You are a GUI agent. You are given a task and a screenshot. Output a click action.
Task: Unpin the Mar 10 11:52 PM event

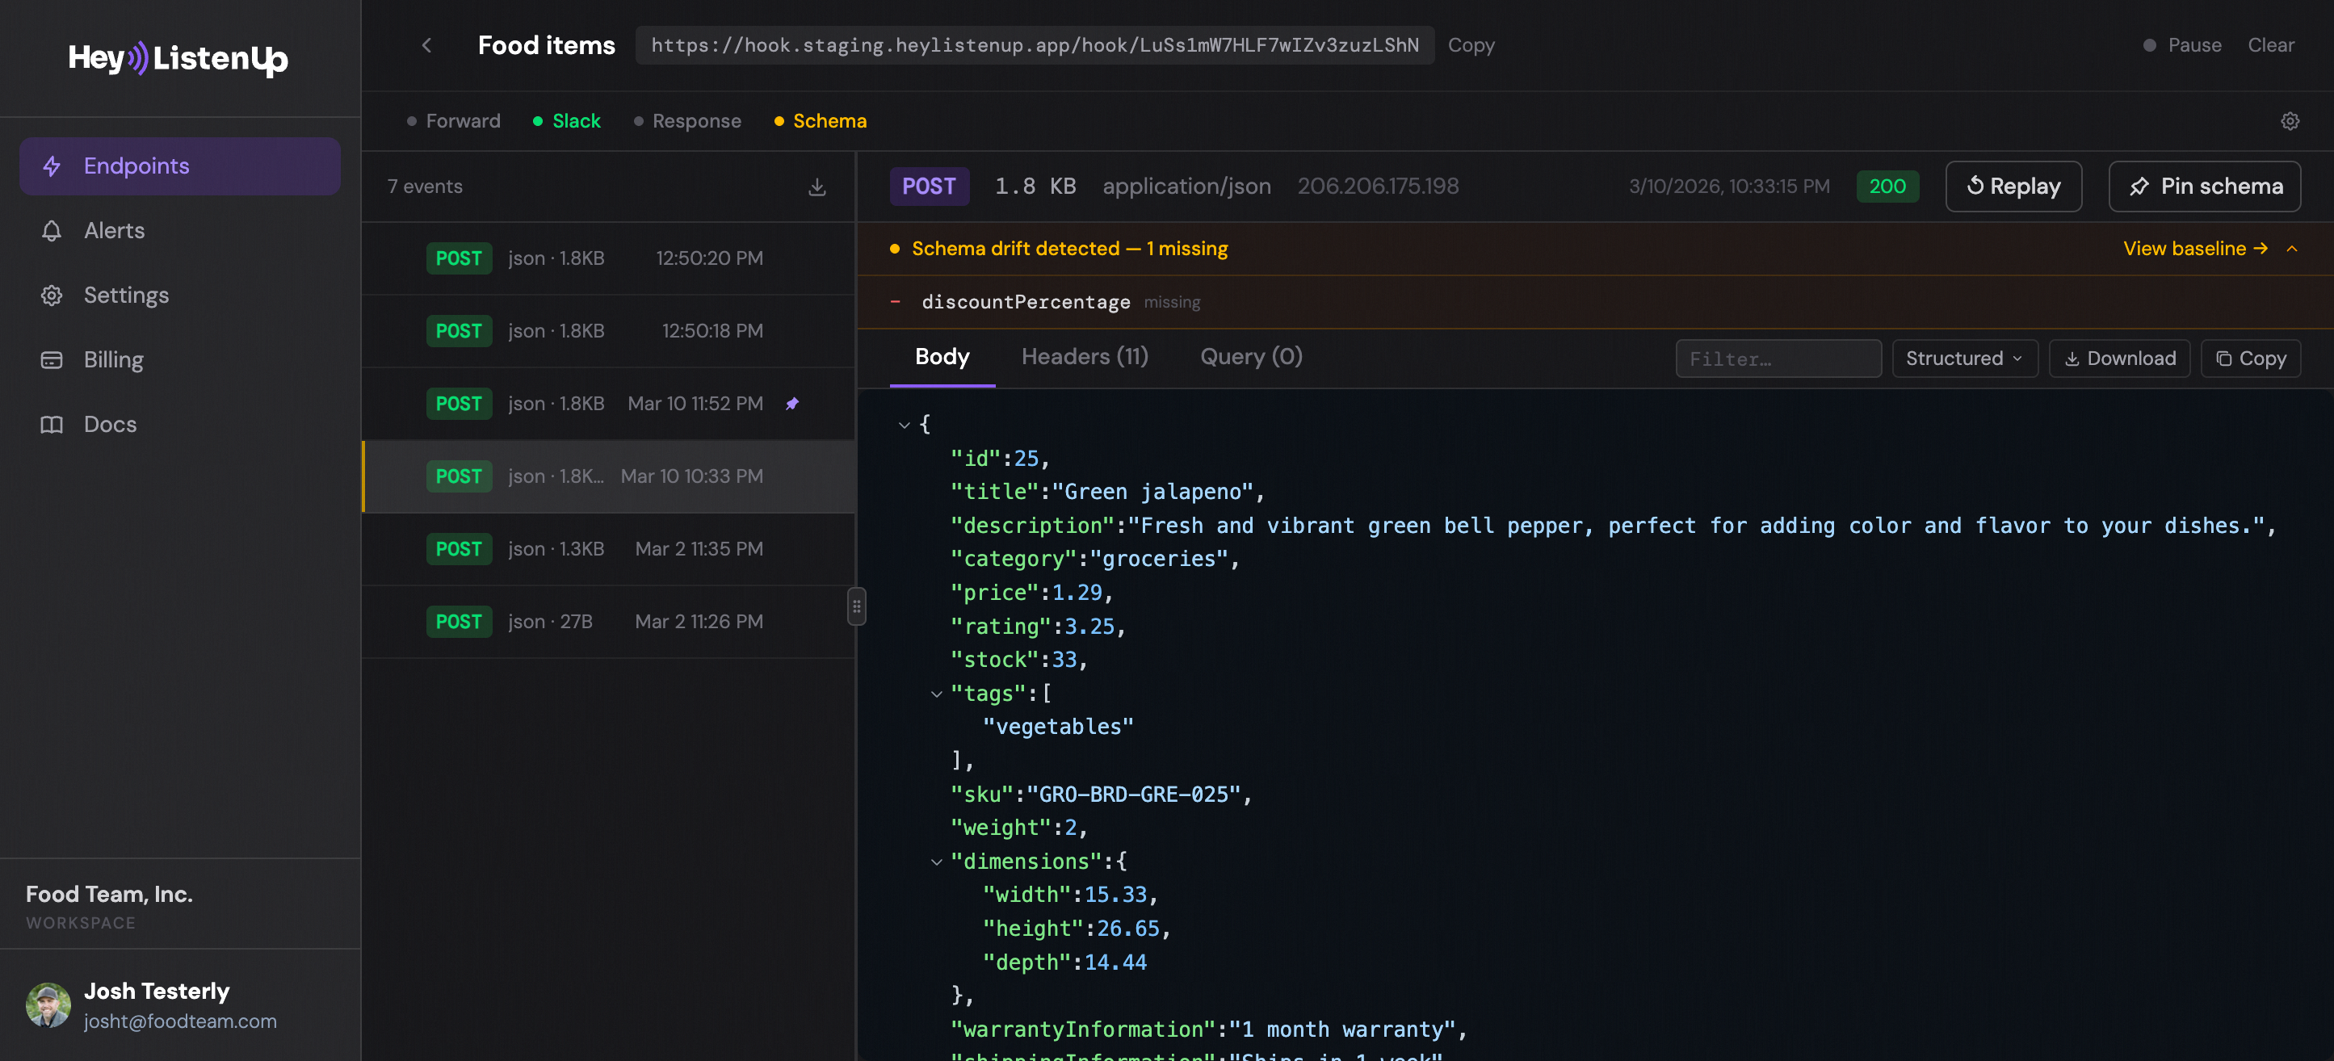coord(793,403)
